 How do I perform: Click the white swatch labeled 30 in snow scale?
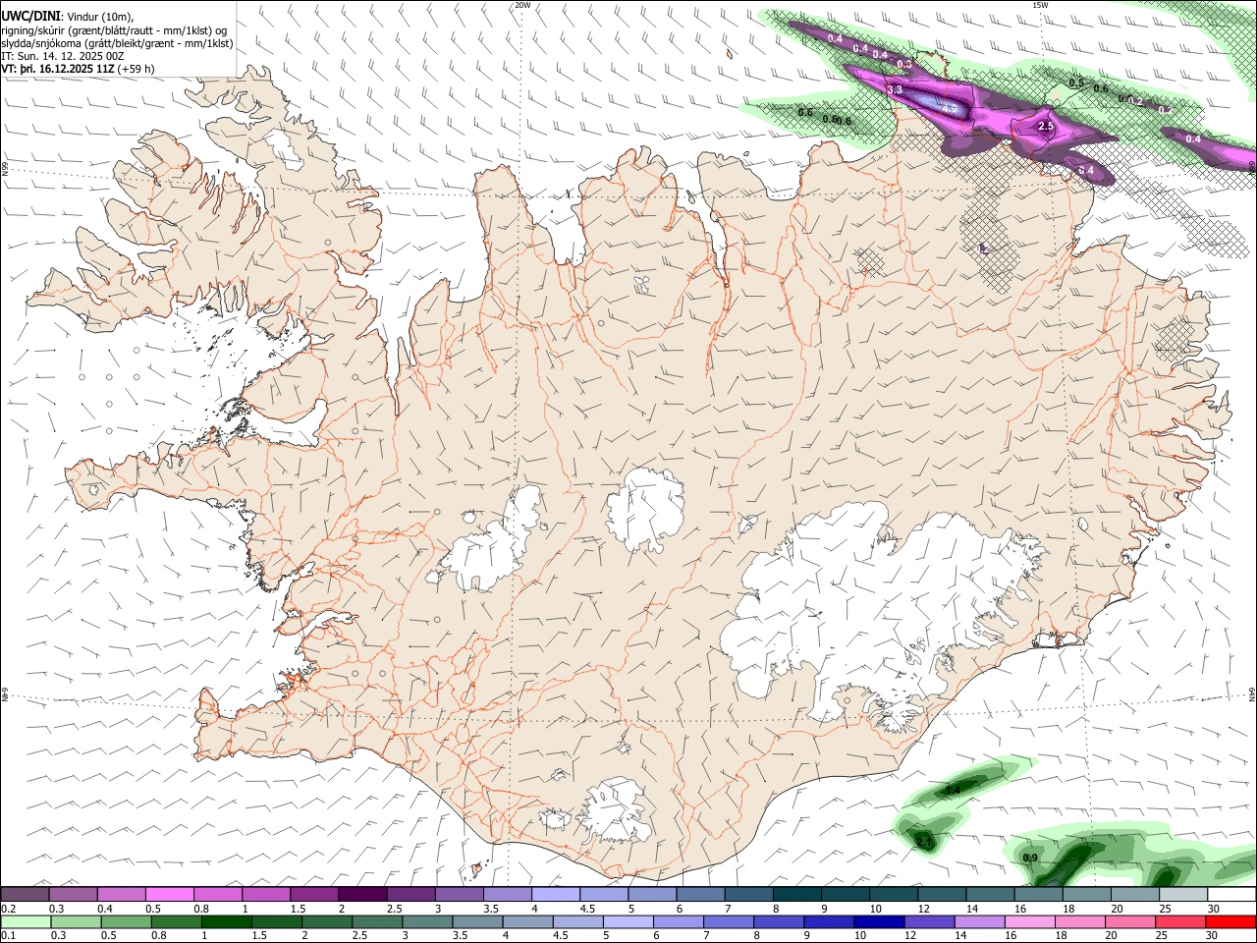(x=1231, y=895)
